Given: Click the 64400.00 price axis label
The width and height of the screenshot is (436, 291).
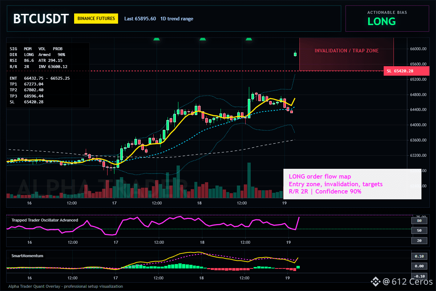Looking at the screenshot, I should click(418, 109).
